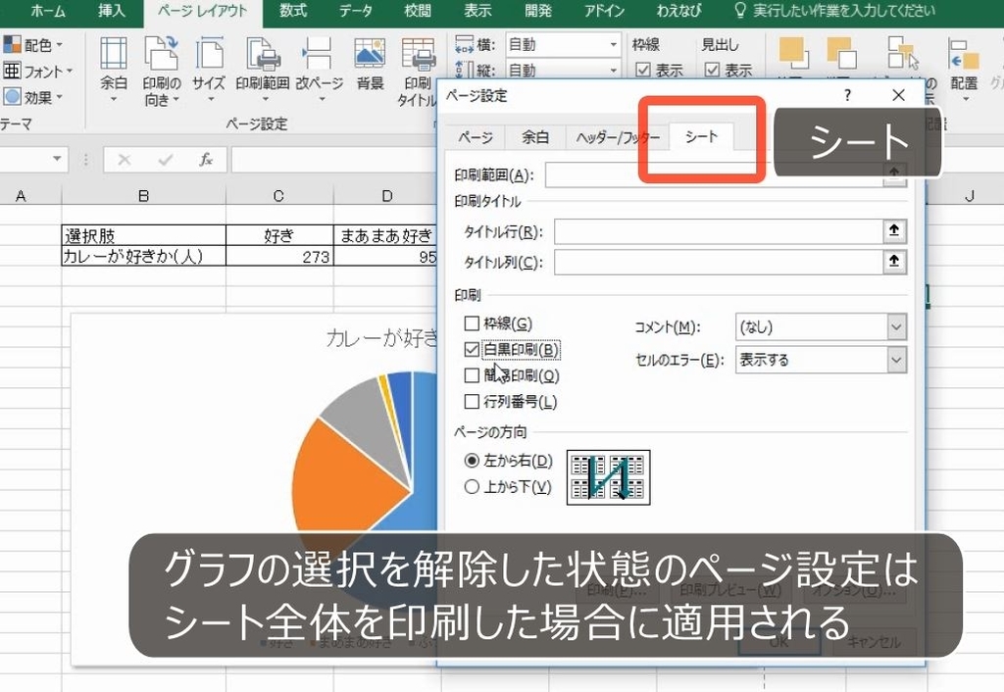Open the データ ribbon tab
This screenshot has width=1004, height=692.
click(355, 11)
